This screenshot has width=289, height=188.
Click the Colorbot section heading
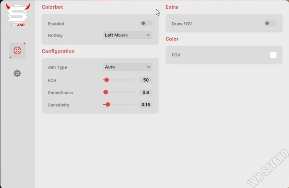tap(52, 7)
